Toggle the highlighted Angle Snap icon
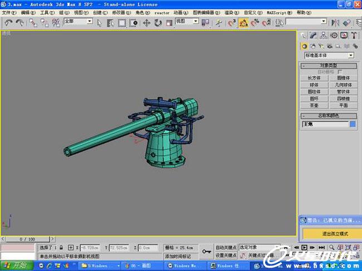Screen dimensions: 362x271 243,23
